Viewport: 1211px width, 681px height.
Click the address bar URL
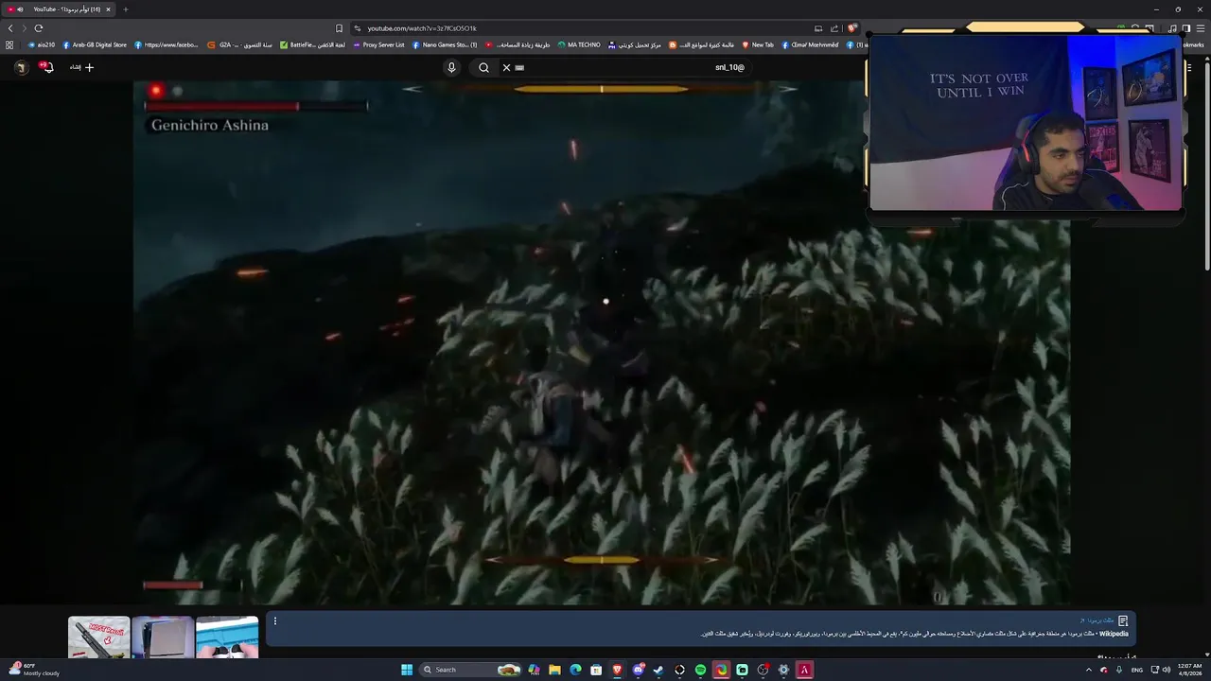tap(422, 28)
